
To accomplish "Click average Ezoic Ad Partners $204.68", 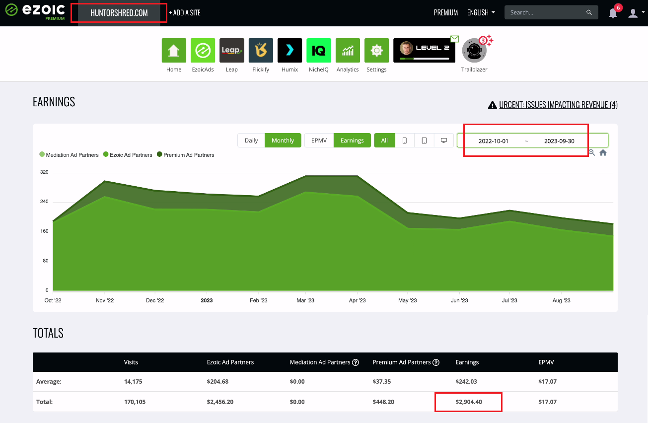I will pyautogui.click(x=218, y=382).
